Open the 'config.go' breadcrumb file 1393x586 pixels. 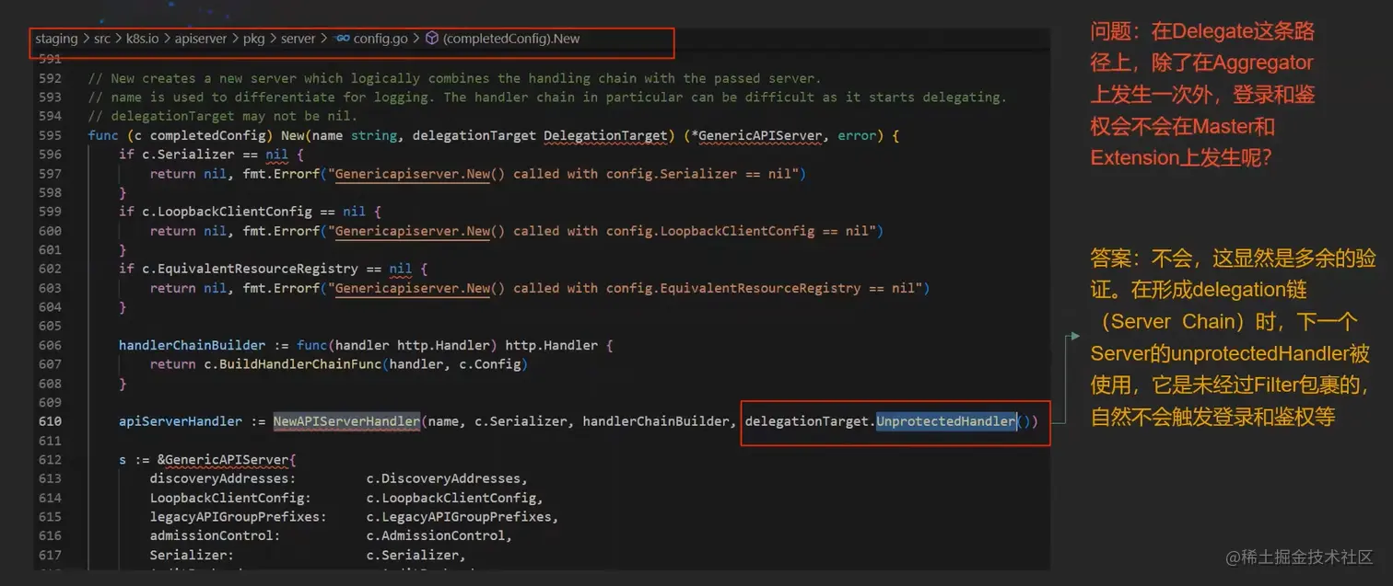(x=381, y=40)
